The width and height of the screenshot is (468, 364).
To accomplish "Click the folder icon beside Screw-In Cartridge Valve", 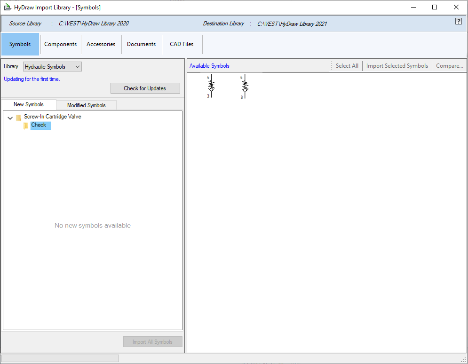I will [x=19, y=116].
